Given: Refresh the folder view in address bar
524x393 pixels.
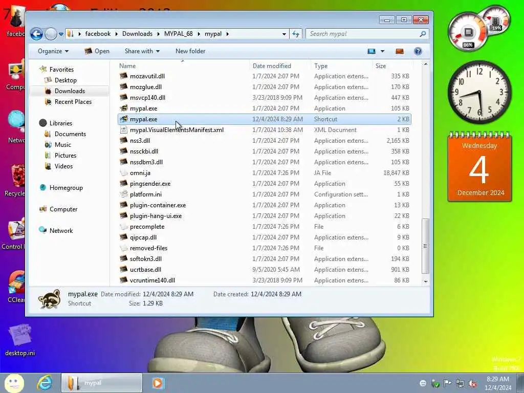Looking at the screenshot, I should 296,34.
